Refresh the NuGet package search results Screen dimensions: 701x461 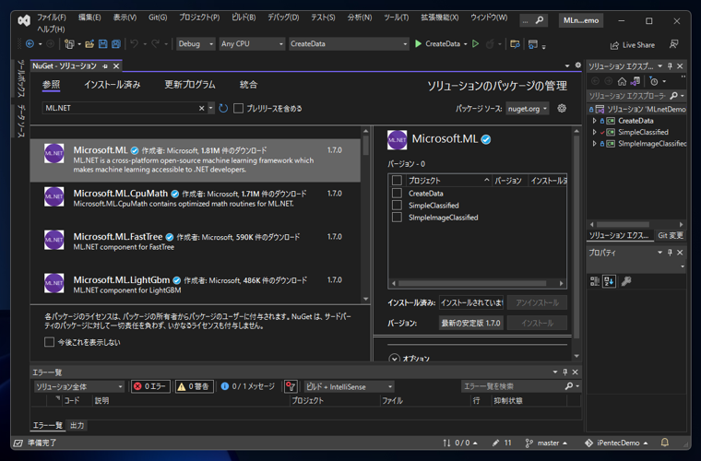pos(223,108)
